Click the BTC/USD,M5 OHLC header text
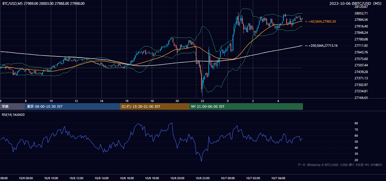Screen dimensions: 386x181 tap(43, 4)
